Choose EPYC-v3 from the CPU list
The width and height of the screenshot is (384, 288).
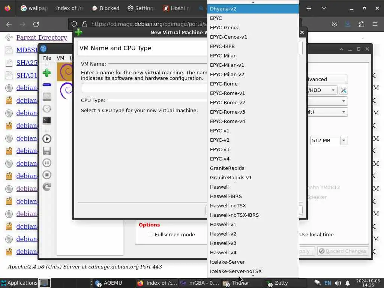click(253, 149)
